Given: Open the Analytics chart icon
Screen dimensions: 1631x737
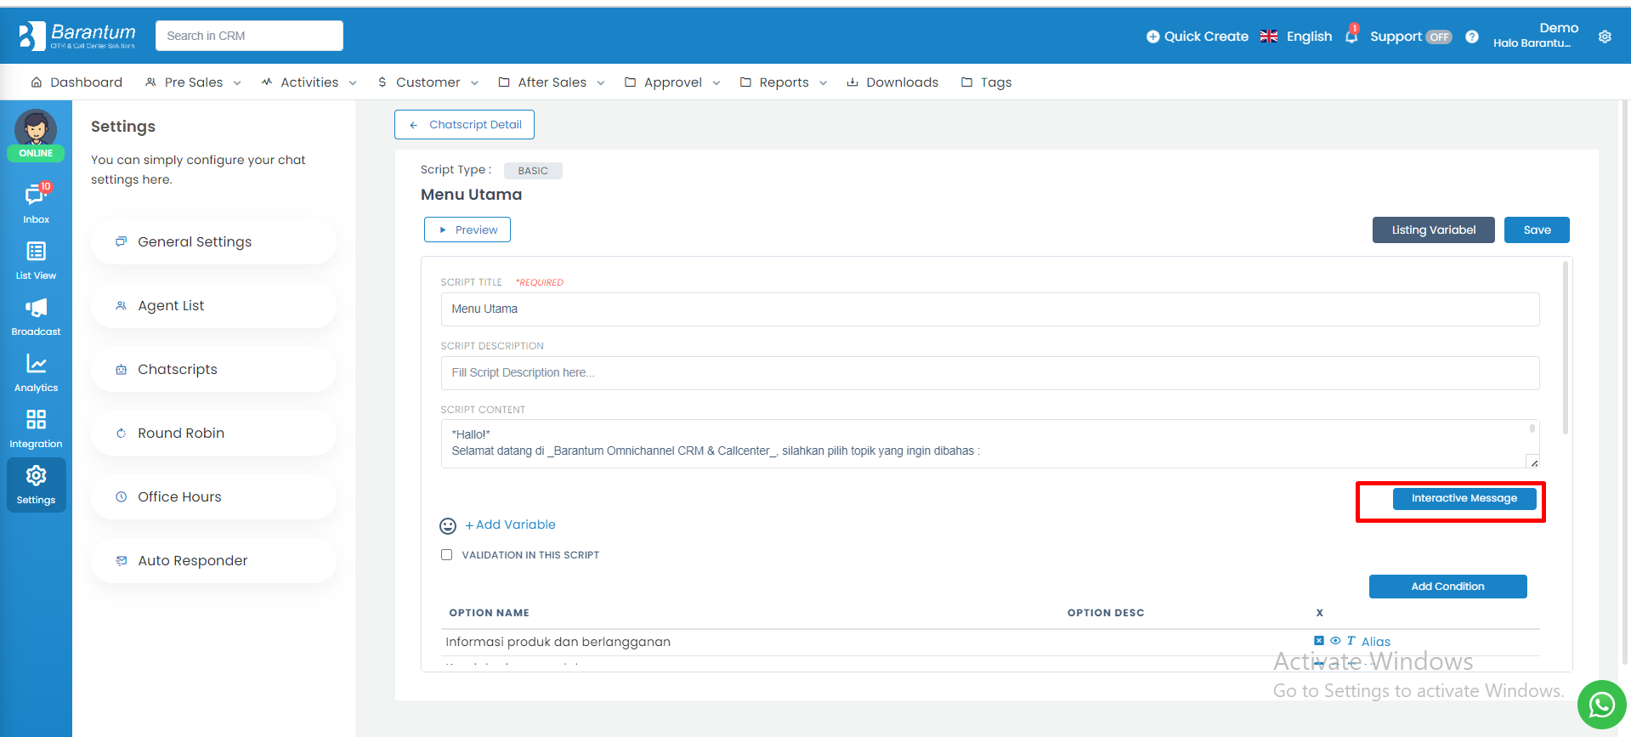Looking at the screenshot, I should pyautogui.click(x=36, y=364).
